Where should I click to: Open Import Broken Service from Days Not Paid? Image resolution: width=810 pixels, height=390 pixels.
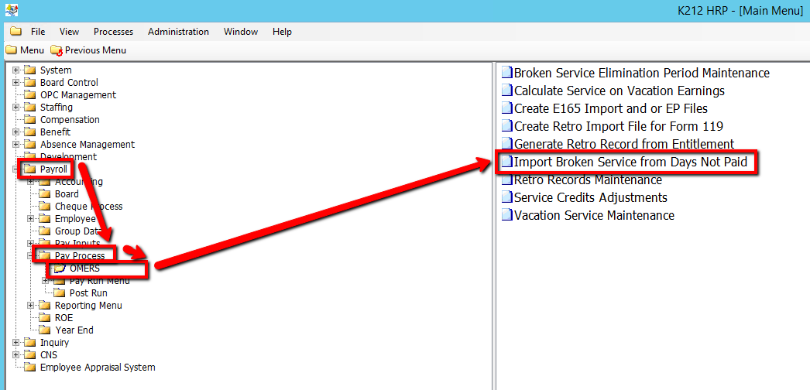pos(630,162)
